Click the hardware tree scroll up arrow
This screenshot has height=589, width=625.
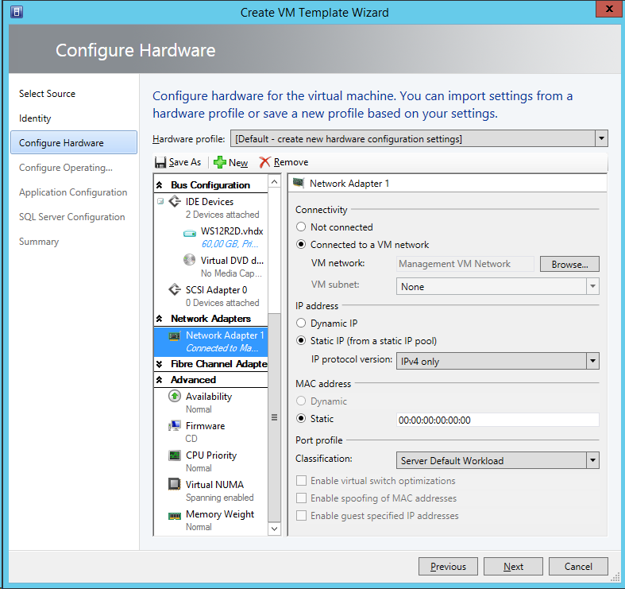[x=274, y=182]
